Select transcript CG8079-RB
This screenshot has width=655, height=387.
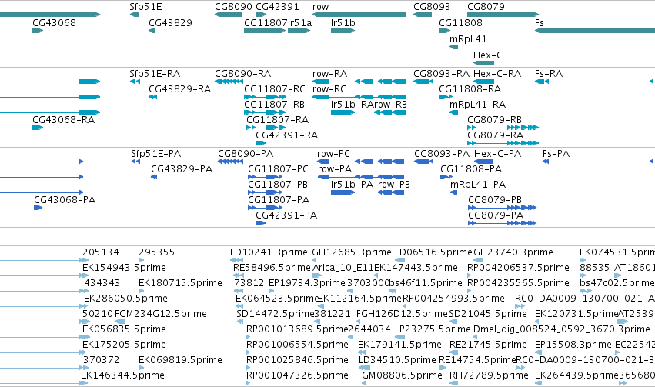tap(494, 120)
